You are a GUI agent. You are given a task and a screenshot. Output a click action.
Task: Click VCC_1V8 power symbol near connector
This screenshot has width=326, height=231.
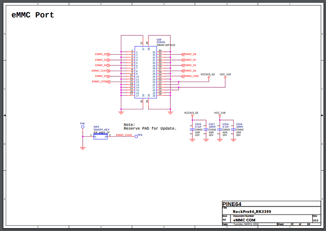click(x=225, y=77)
